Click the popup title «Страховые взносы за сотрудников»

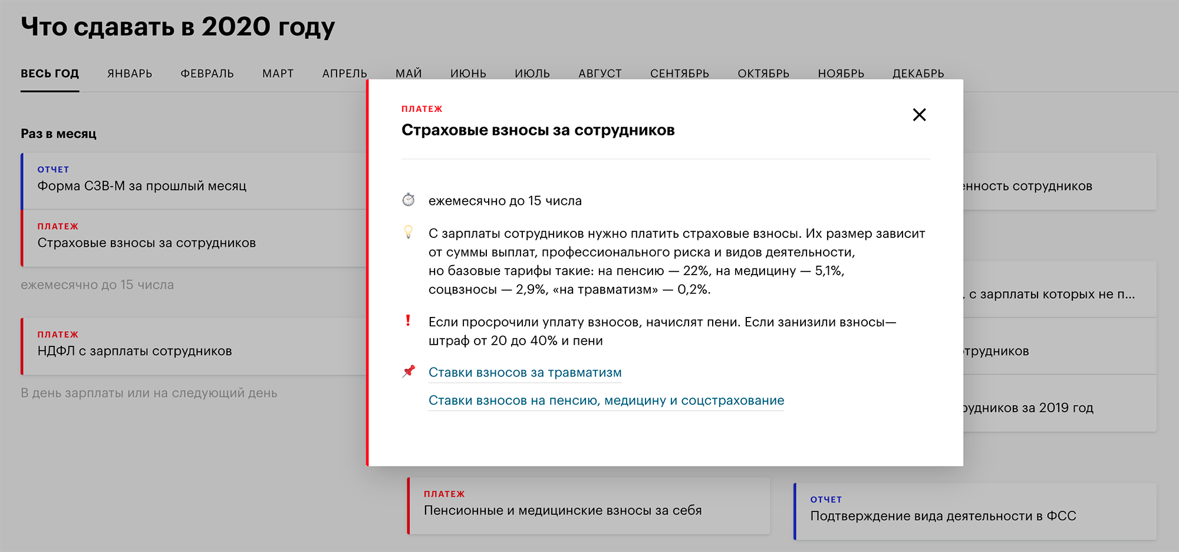coord(538,130)
